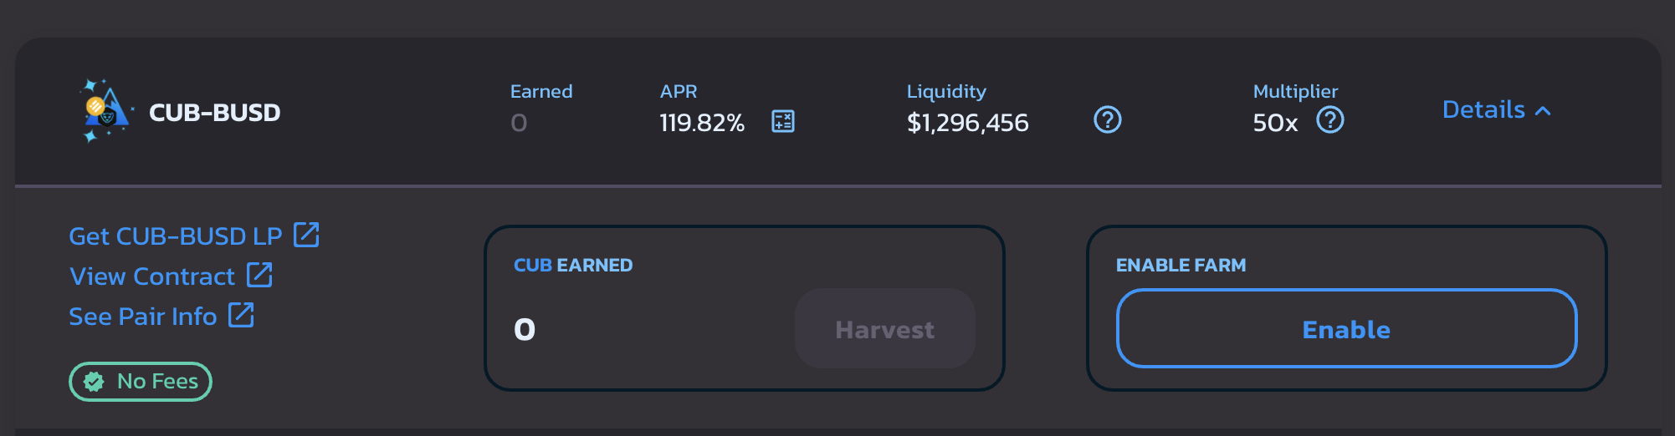The width and height of the screenshot is (1675, 436).
Task: Open the See Pair Info link
Action: (x=143, y=317)
